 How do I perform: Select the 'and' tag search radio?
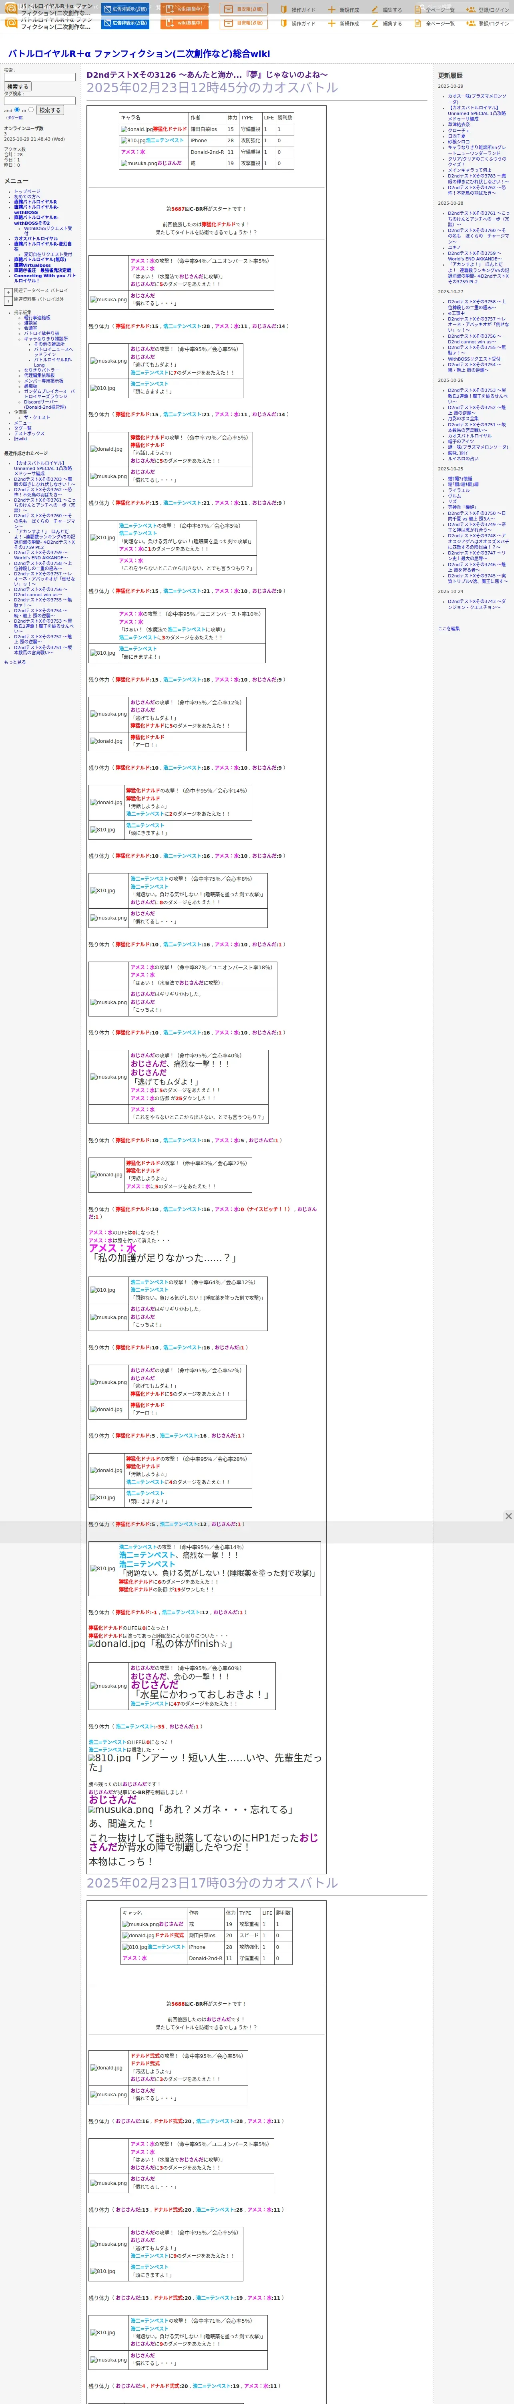click(x=17, y=109)
